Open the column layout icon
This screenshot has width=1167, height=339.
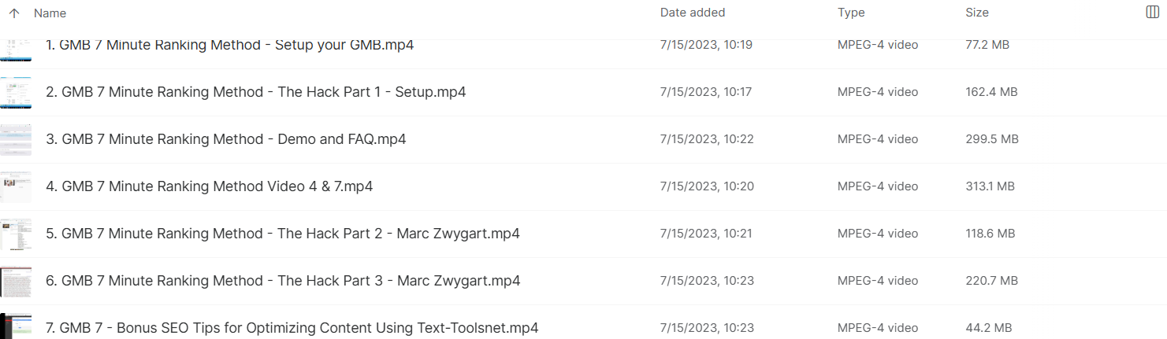1151,12
